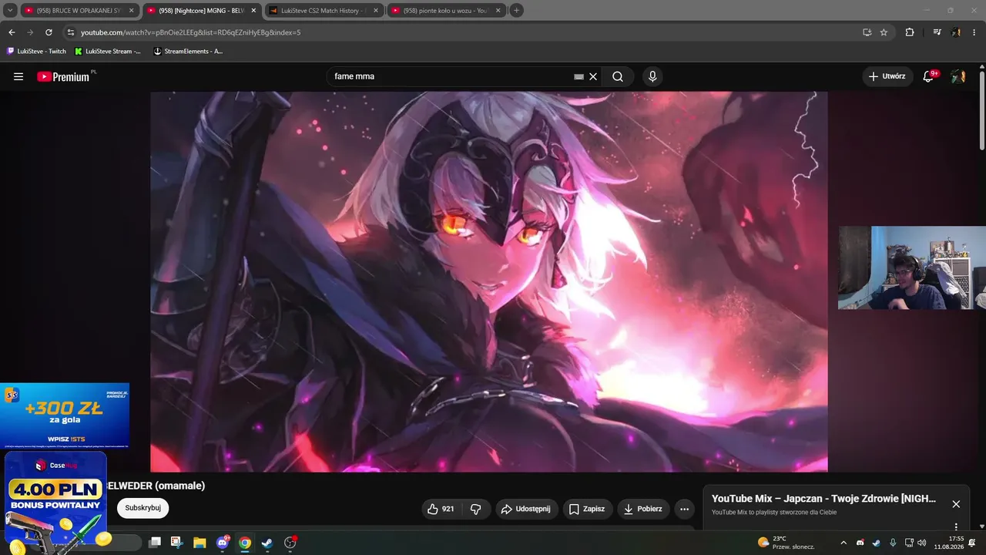The width and height of the screenshot is (986, 555).
Task: Like the video with 921 likes
Action: click(x=441, y=509)
